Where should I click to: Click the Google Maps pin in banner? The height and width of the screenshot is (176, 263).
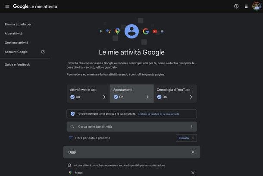[x=118, y=31]
